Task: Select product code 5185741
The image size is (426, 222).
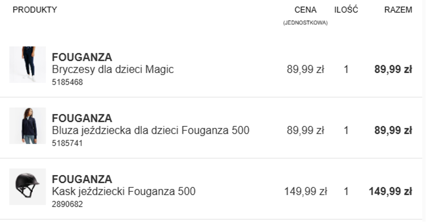Action: (x=67, y=143)
